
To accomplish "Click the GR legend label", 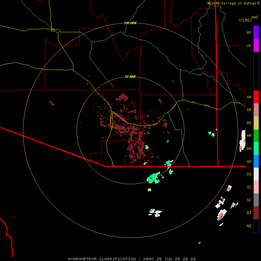I will 249,110.
